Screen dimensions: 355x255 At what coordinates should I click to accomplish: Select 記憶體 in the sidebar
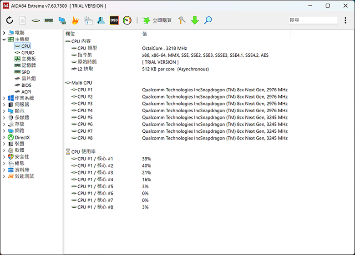(25, 65)
